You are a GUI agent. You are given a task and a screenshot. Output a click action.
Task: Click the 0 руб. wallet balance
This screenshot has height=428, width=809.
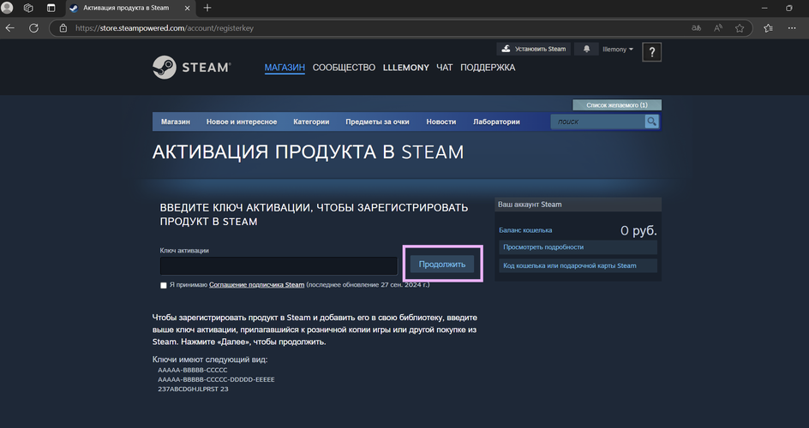pos(638,231)
